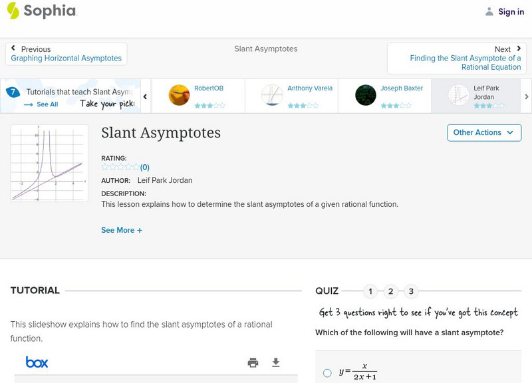Click the empty star rating for the lesson
Screen dimensions: 532x383
point(120,167)
